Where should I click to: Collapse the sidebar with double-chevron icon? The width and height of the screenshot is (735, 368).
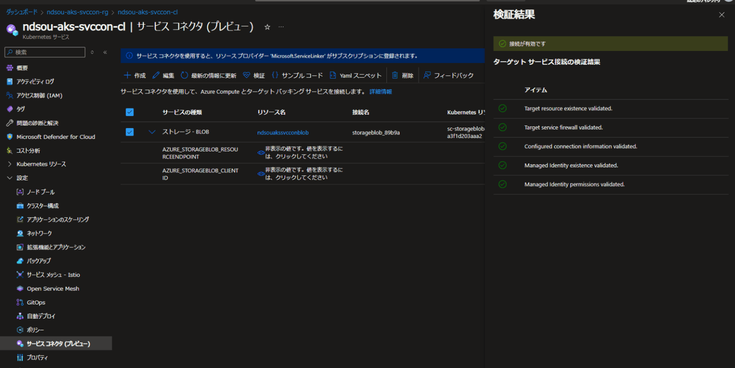tap(105, 52)
